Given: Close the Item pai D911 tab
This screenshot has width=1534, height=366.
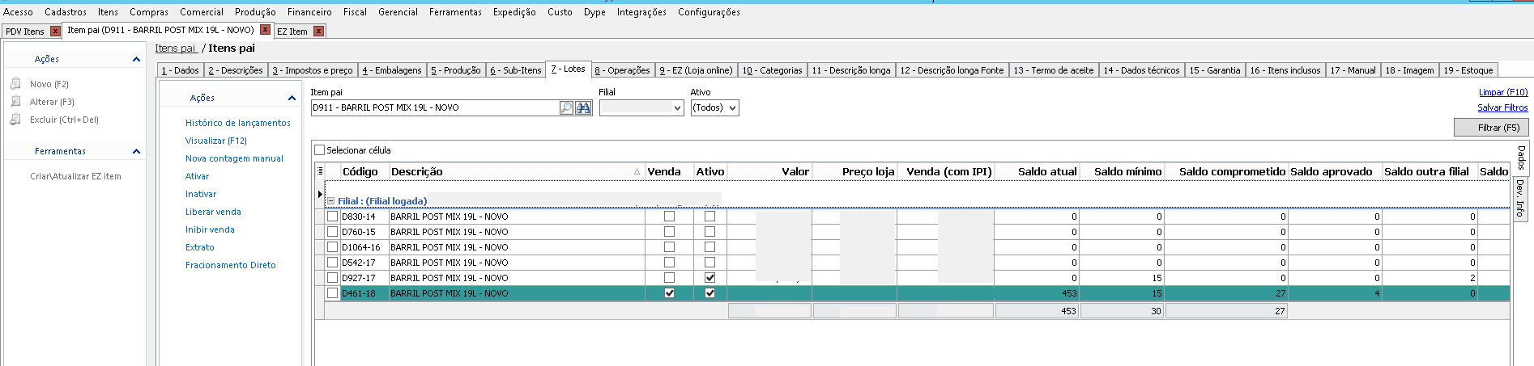Looking at the screenshot, I should pos(265,30).
